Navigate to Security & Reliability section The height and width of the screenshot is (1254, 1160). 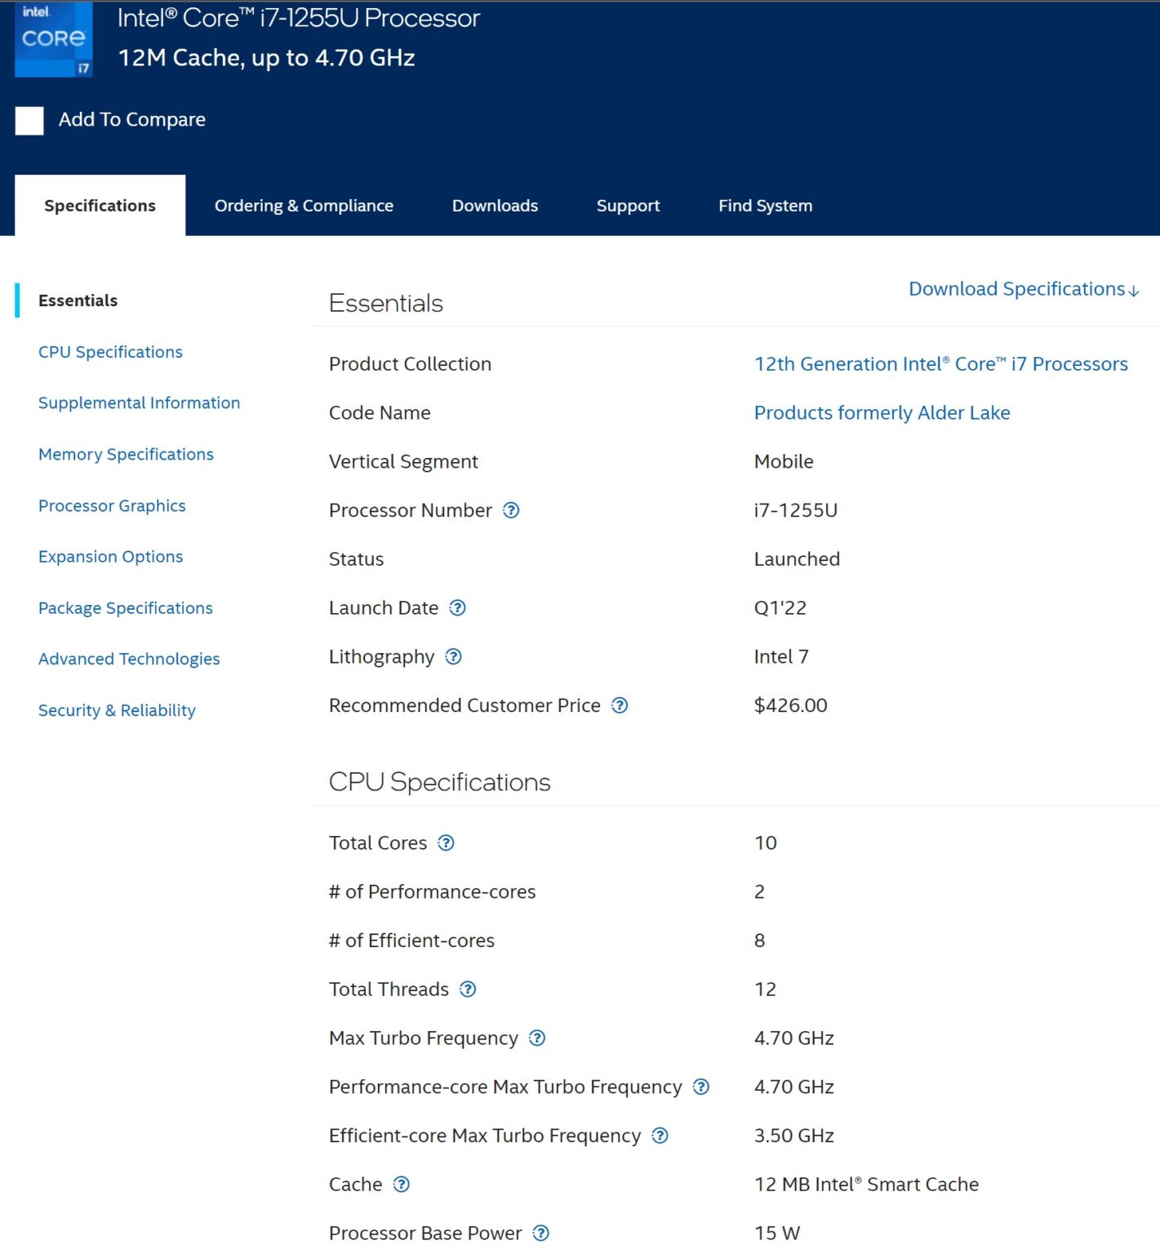[117, 710]
